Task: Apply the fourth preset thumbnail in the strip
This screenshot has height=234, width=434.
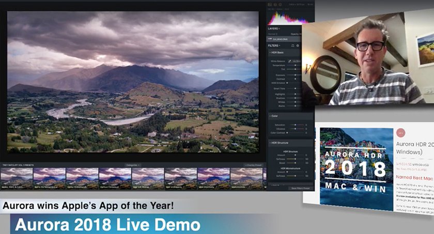Action: pyautogui.click(x=115, y=178)
